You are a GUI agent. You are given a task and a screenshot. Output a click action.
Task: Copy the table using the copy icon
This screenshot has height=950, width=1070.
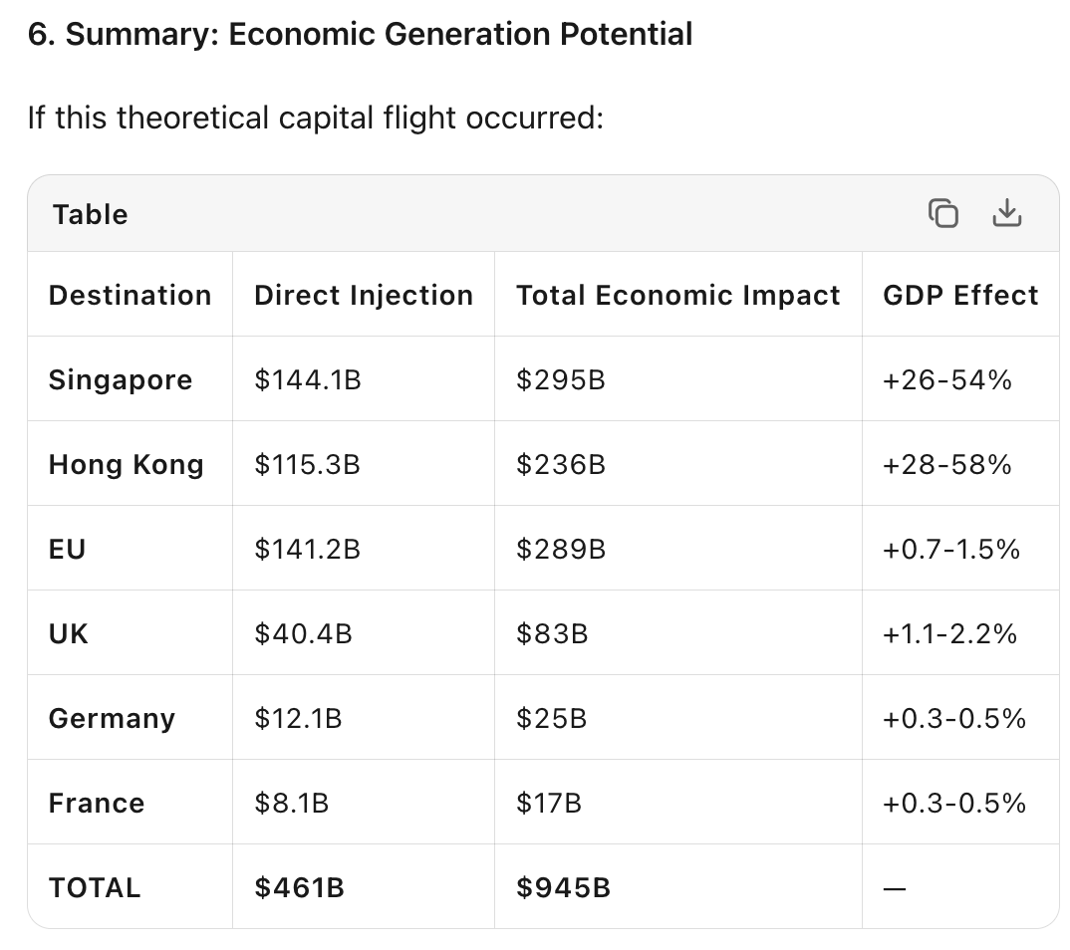coord(942,214)
